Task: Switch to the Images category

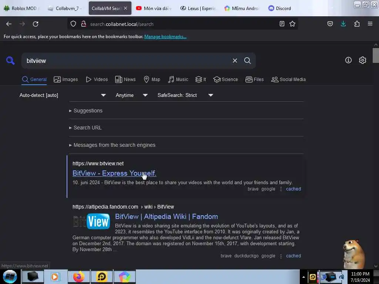Action: click(x=66, y=79)
